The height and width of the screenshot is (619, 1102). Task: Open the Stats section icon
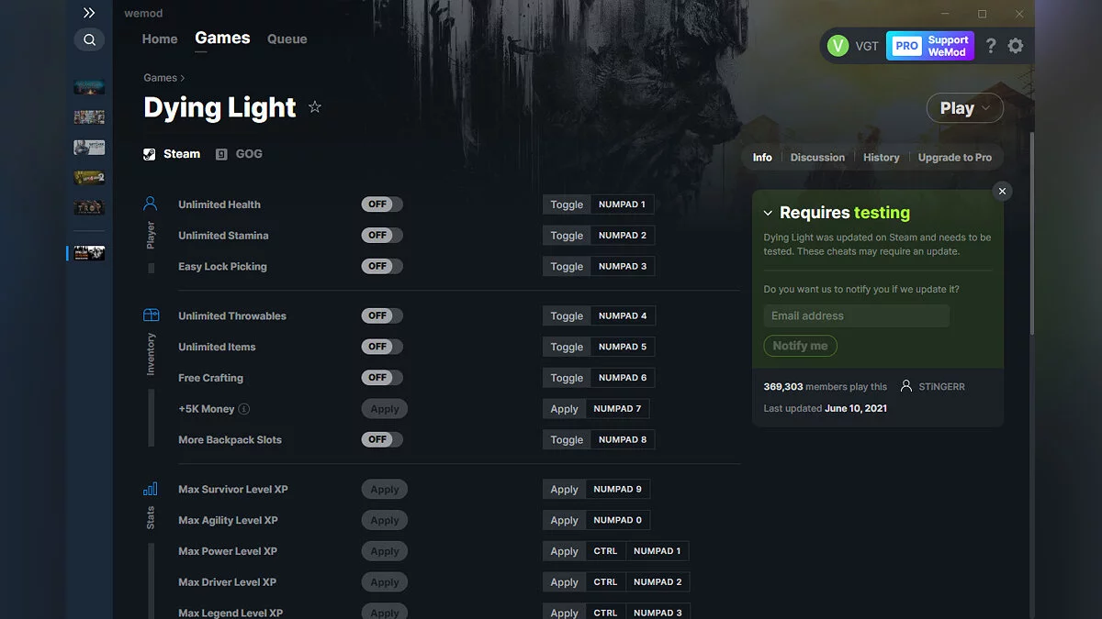tap(150, 489)
